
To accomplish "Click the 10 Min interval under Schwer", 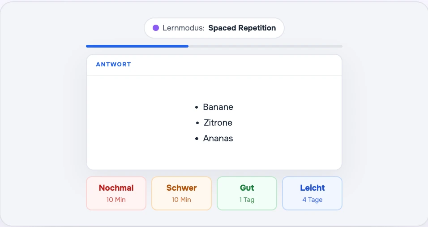I will (x=181, y=200).
